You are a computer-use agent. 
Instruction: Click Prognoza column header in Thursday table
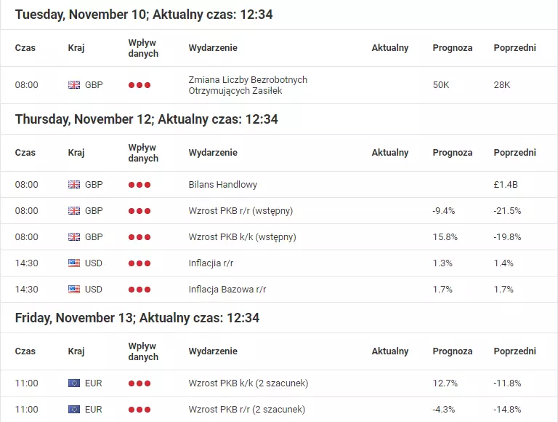point(453,153)
